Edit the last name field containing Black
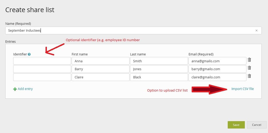This screenshot has height=133, width=268. [x=159, y=77]
